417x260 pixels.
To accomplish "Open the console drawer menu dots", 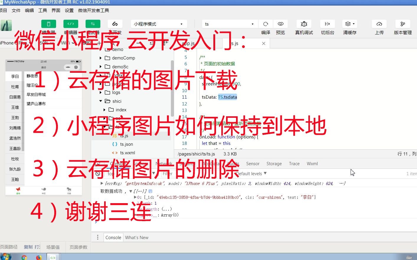I will pyautogui.click(x=98, y=237).
